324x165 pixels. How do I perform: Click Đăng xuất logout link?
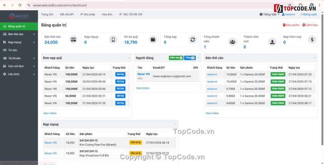pyautogui.click(x=309, y=14)
